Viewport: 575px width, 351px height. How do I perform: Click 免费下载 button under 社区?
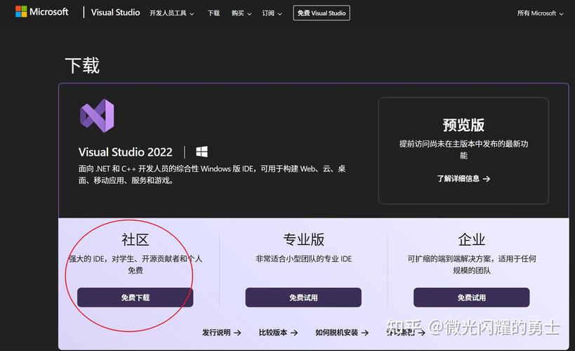135,298
